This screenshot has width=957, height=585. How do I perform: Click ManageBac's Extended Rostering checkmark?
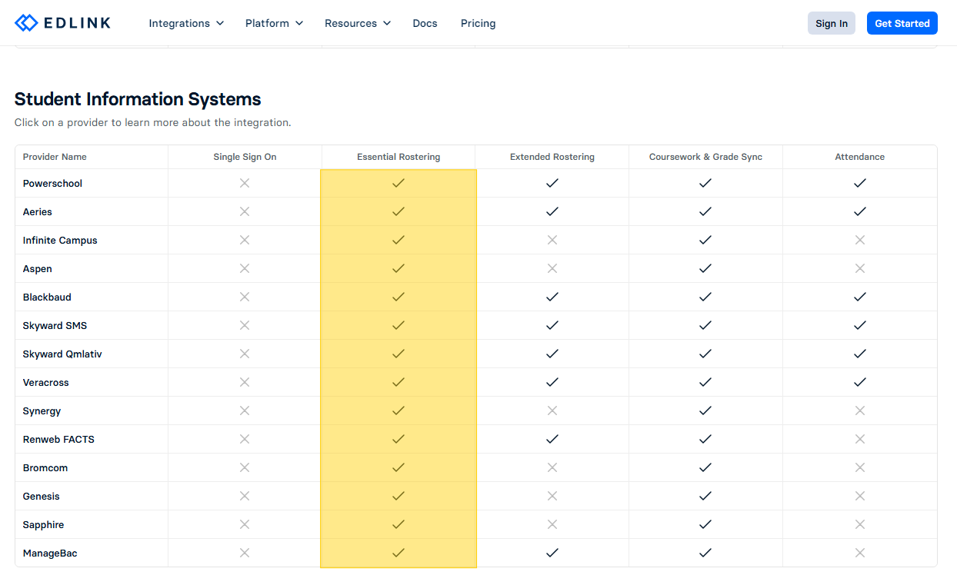(x=552, y=553)
